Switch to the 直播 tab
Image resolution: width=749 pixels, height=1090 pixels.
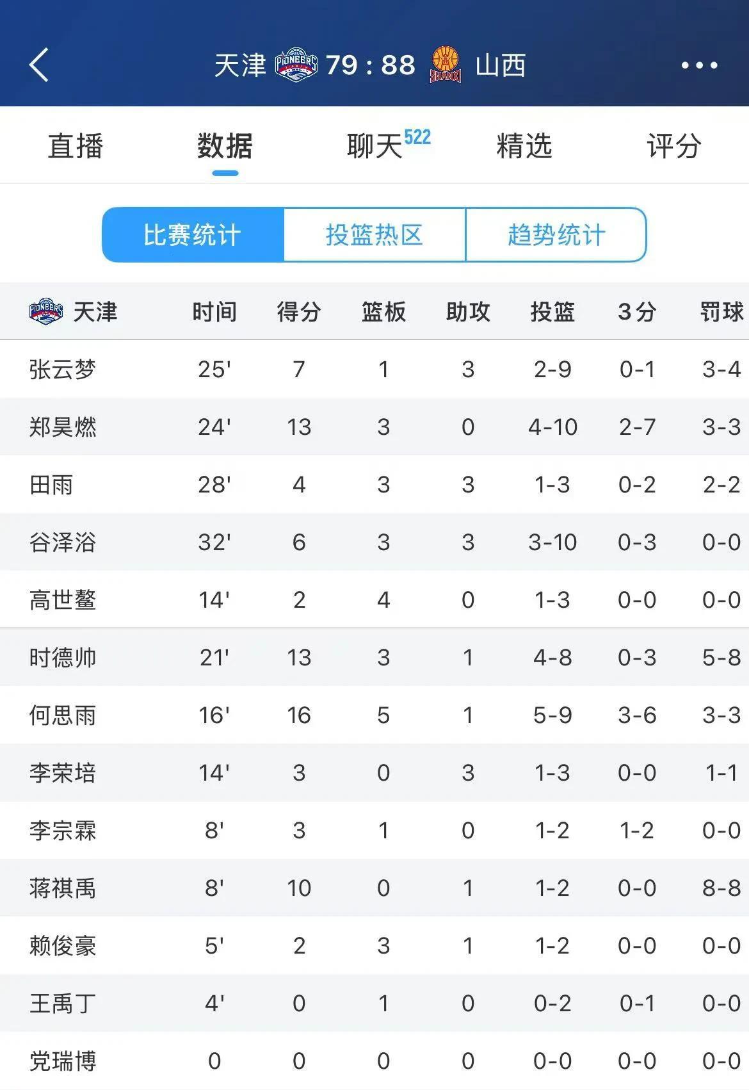coord(76,146)
